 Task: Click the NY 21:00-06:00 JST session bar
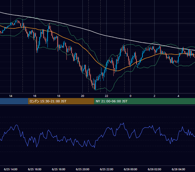click(x=144, y=101)
